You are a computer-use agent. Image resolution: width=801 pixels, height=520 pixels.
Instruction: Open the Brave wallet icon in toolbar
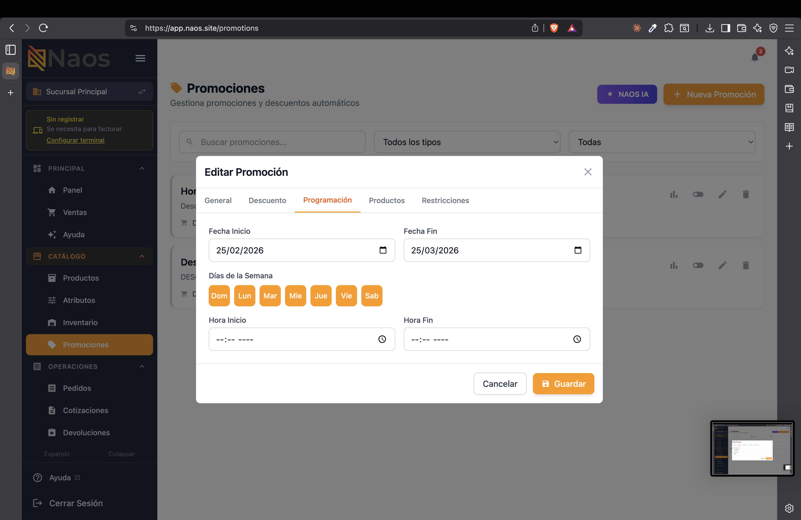click(741, 28)
